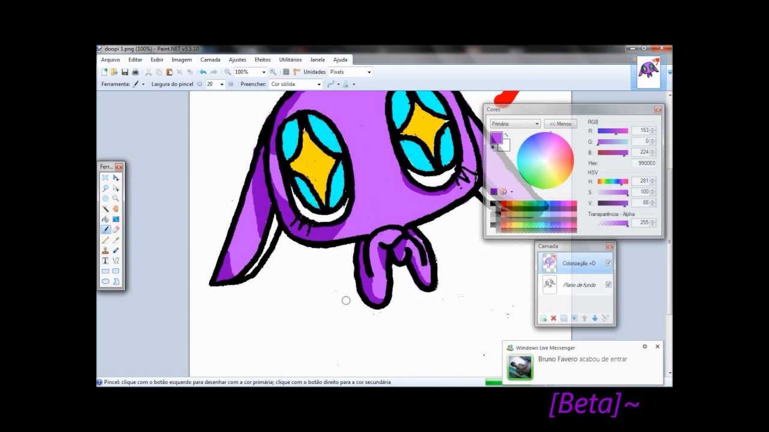
Task: Select the Zoom magnifier tool
Action: click(116, 199)
